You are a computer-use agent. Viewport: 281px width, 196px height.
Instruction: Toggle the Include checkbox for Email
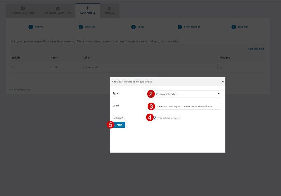click(x=13, y=67)
